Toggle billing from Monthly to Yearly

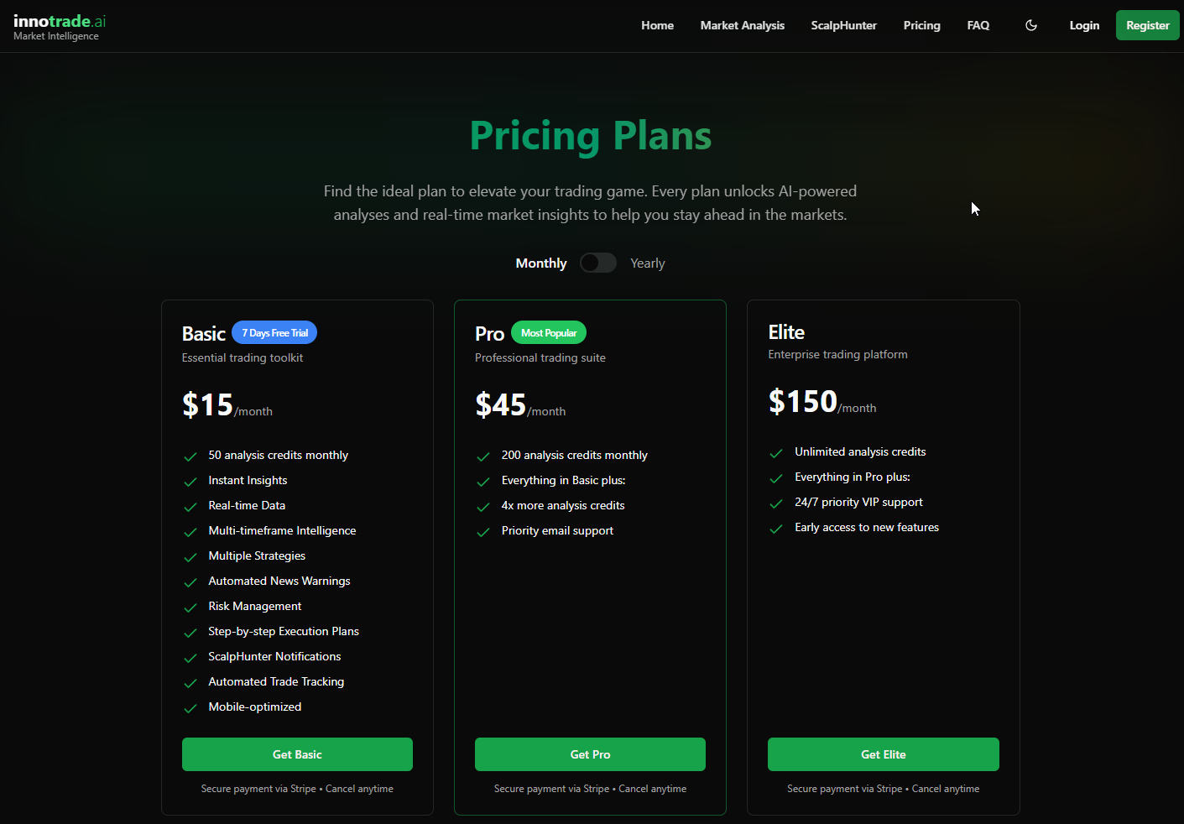click(x=597, y=263)
